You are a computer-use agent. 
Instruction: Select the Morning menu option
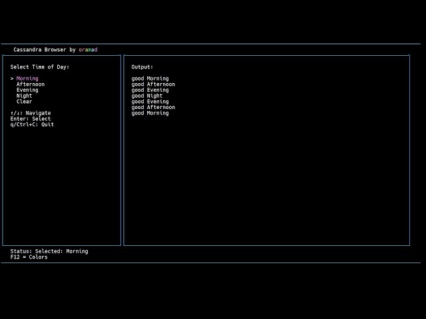27,78
